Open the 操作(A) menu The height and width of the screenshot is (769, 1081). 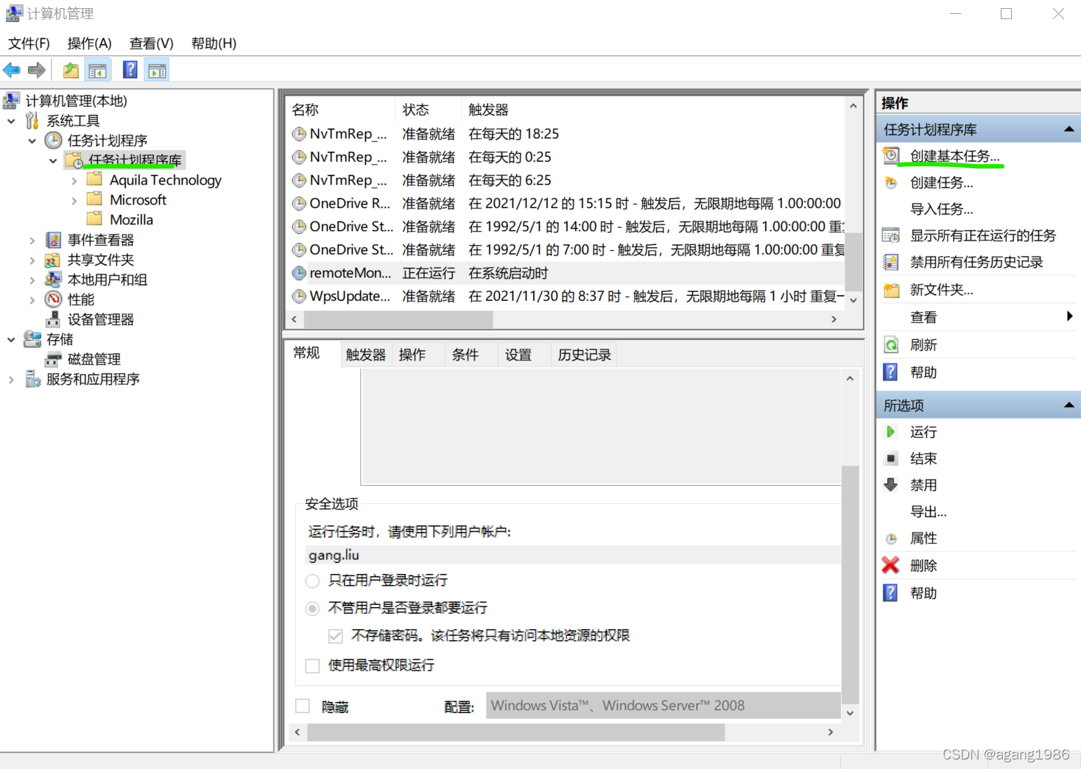pos(89,43)
